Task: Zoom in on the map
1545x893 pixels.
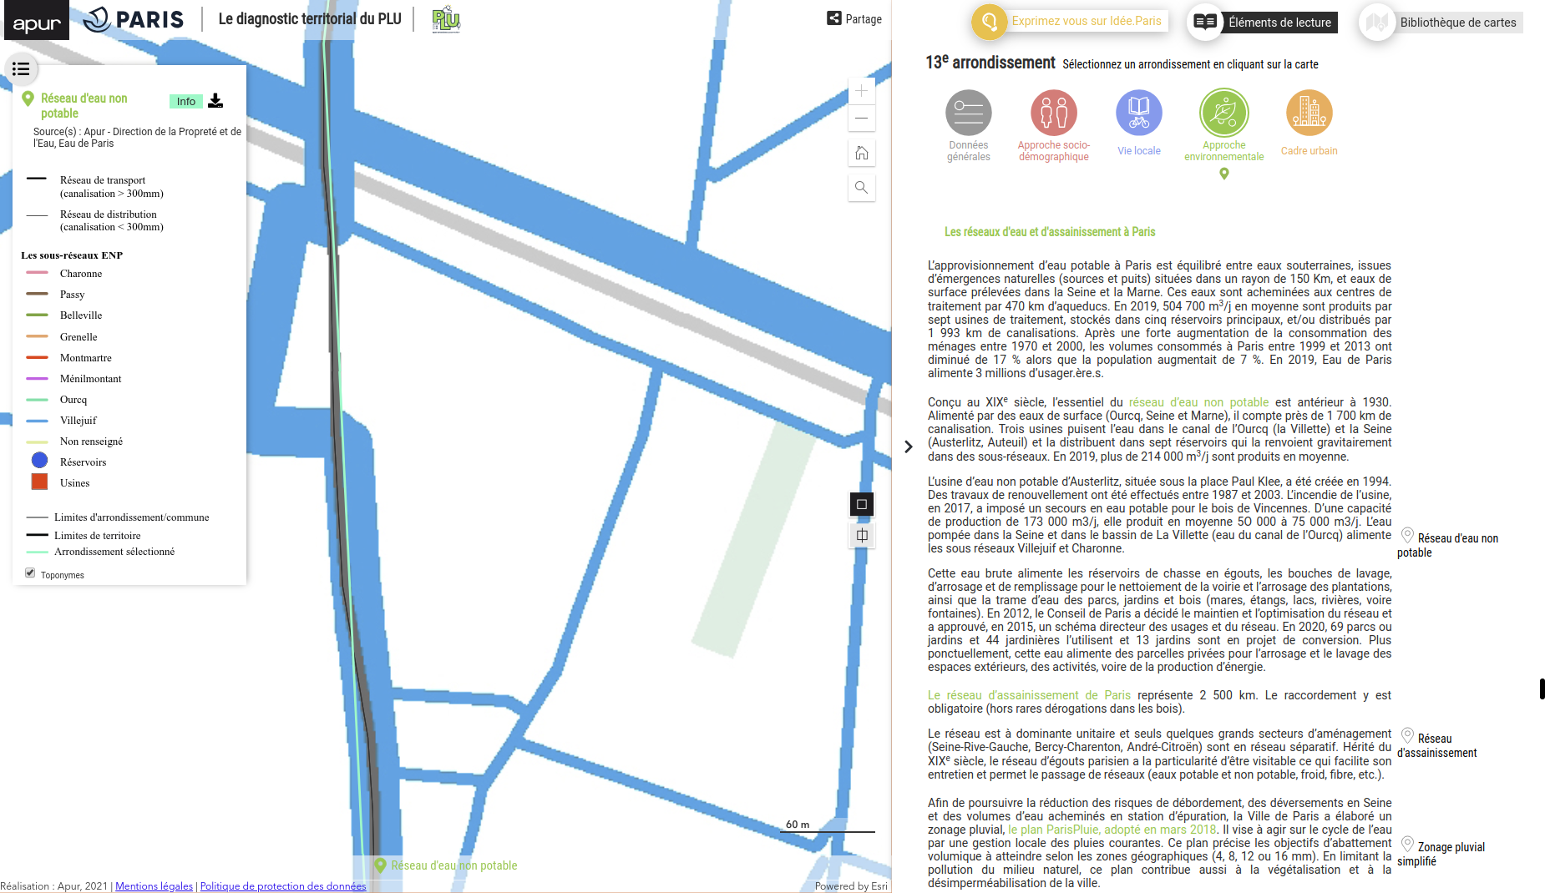Action: 861,91
